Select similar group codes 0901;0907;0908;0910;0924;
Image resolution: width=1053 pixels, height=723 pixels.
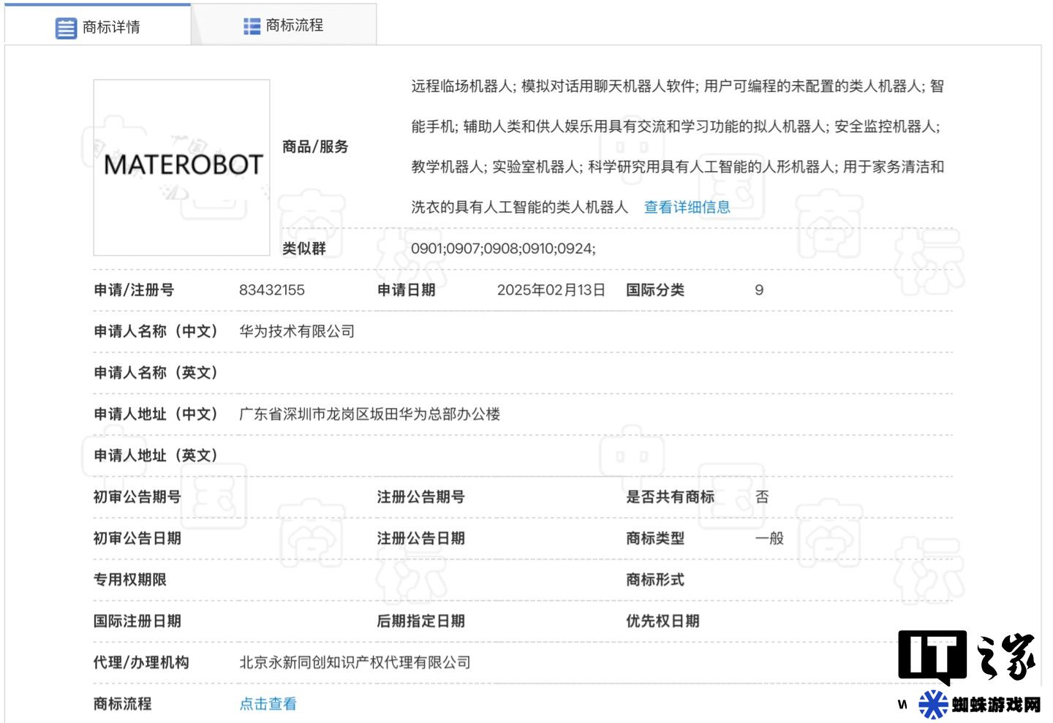pos(503,249)
